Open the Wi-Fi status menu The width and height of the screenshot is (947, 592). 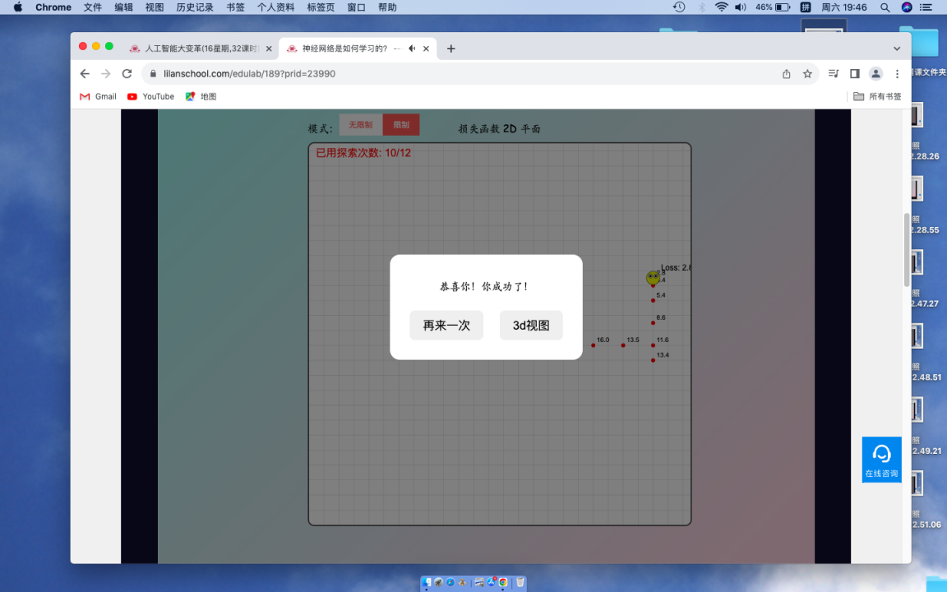click(x=721, y=7)
